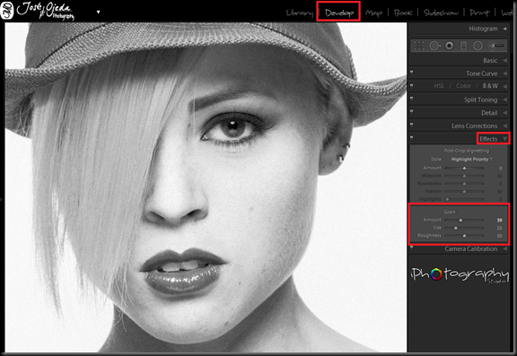
Task: Select the Color mode label
Action: coord(463,86)
